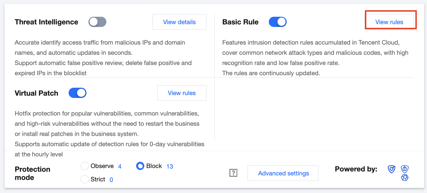Image resolution: width=427 pixels, height=193 pixels.
Task: Select the Block protection mode radio
Action: click(x=140, y=166)
